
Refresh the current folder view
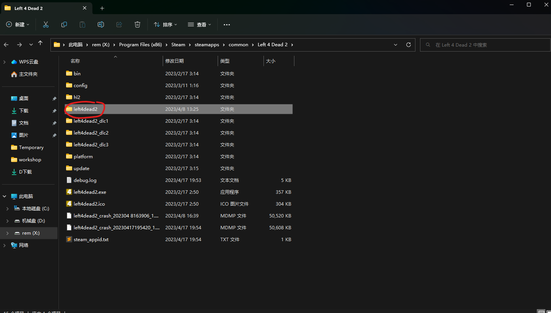click(409, 45)
